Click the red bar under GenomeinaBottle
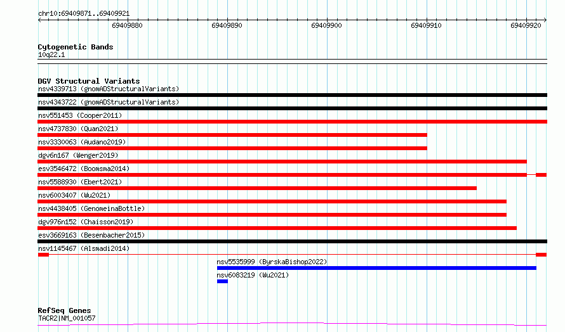565x332 pixels. [x=272, y=215]
